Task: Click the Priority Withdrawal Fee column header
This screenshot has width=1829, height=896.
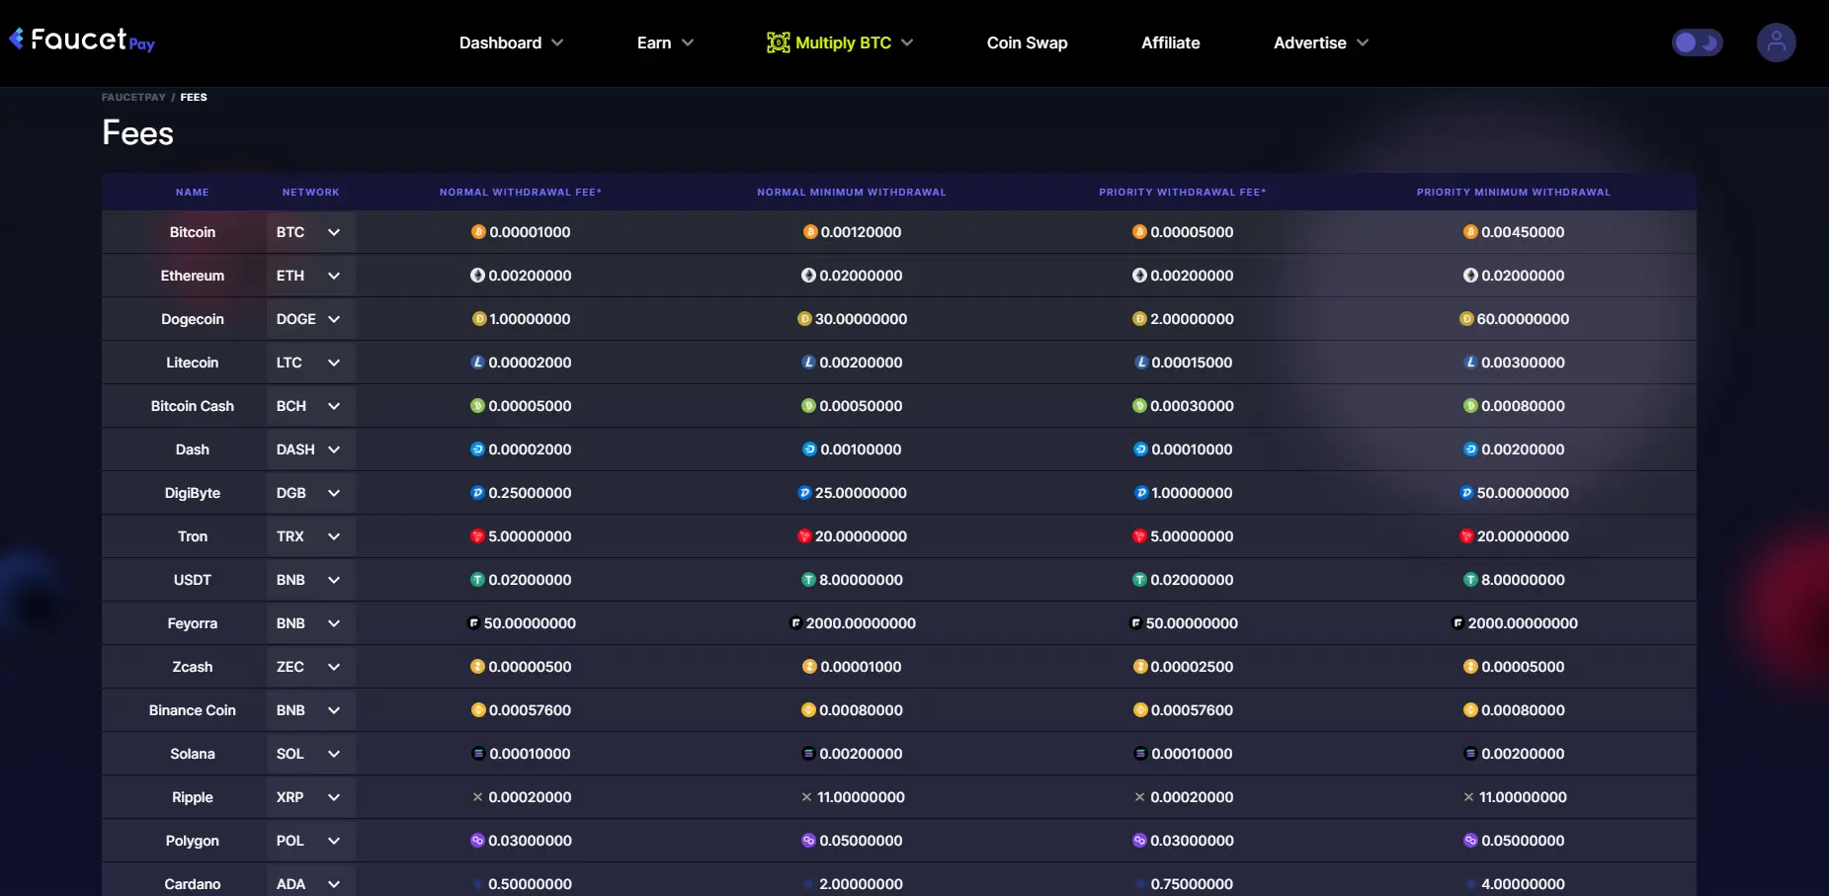Action: coord(1183,192)
